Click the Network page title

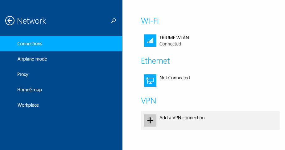(31, 21)
